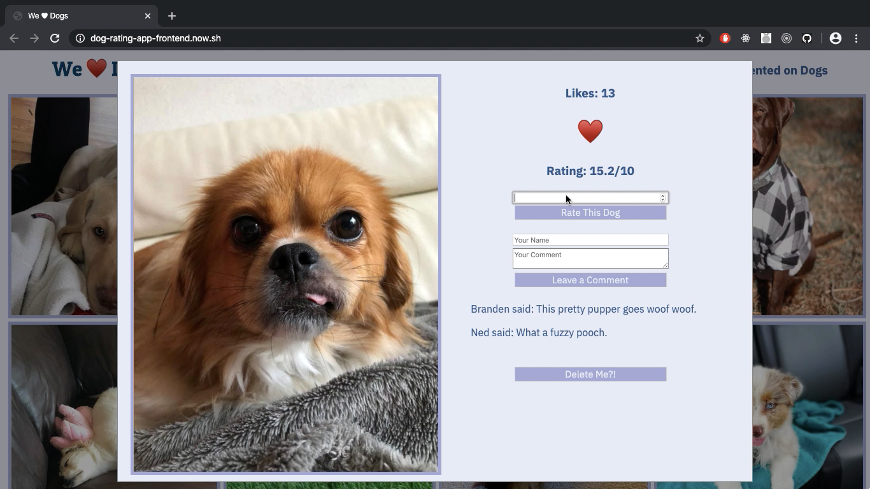This screenshot has width=870, height=489.
Task: Click the GitHub octocat extension icon
Action: (806, 38)
